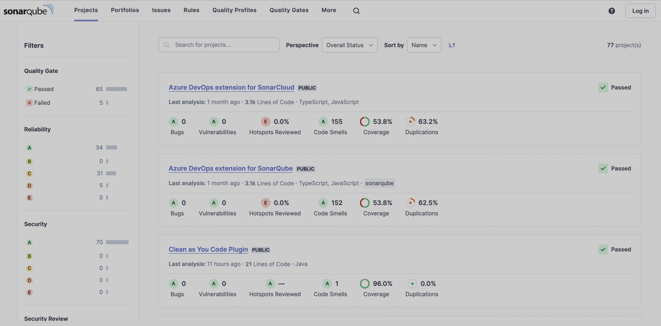Open the Quality Profiles tab
Viewport: 661px width, 326px height.
tap(234, 10)
